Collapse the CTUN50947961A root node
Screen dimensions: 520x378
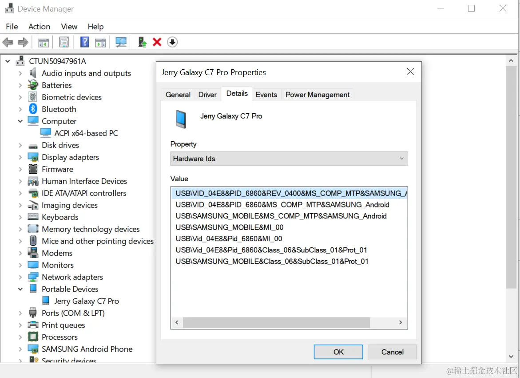point(8,61)
